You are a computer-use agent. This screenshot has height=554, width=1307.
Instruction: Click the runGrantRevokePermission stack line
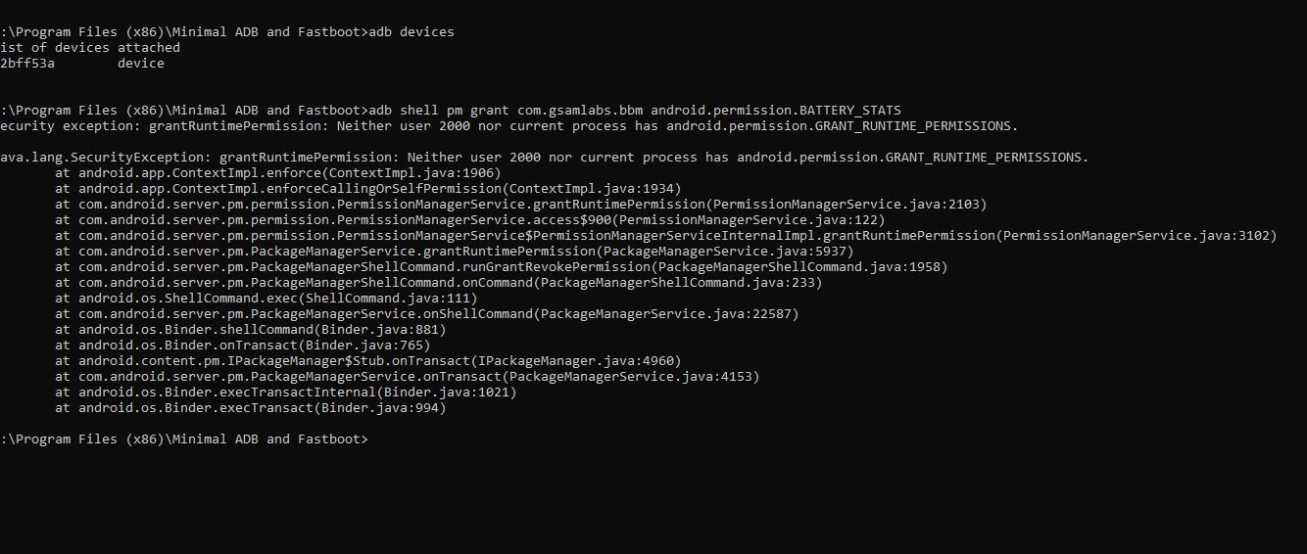click(x=502, y=267)
